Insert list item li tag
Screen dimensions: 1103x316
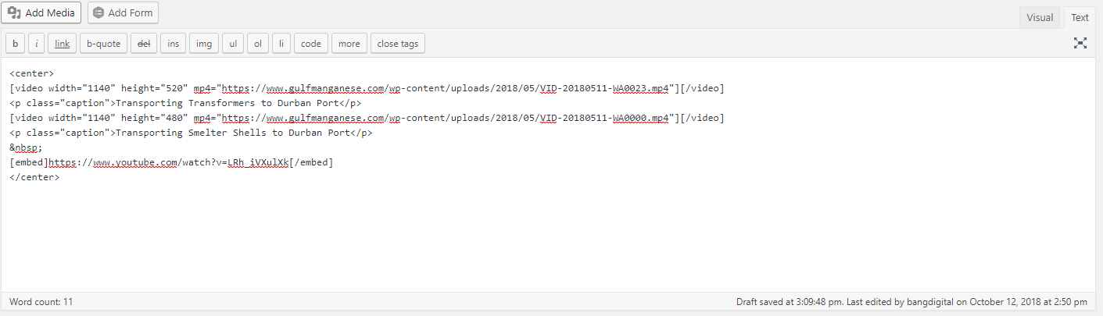pos(281,44)
